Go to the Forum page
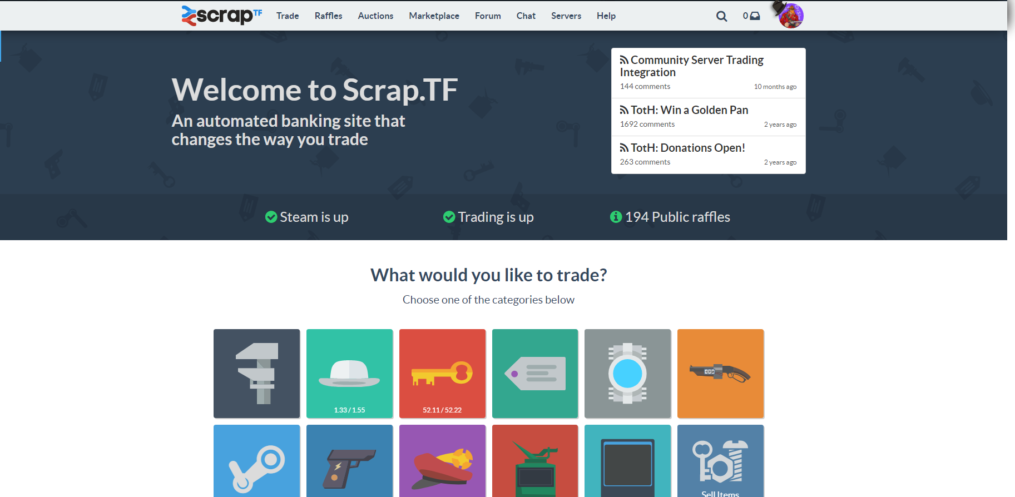Viewport: 1015px width, 497px height. click(488, 16)
